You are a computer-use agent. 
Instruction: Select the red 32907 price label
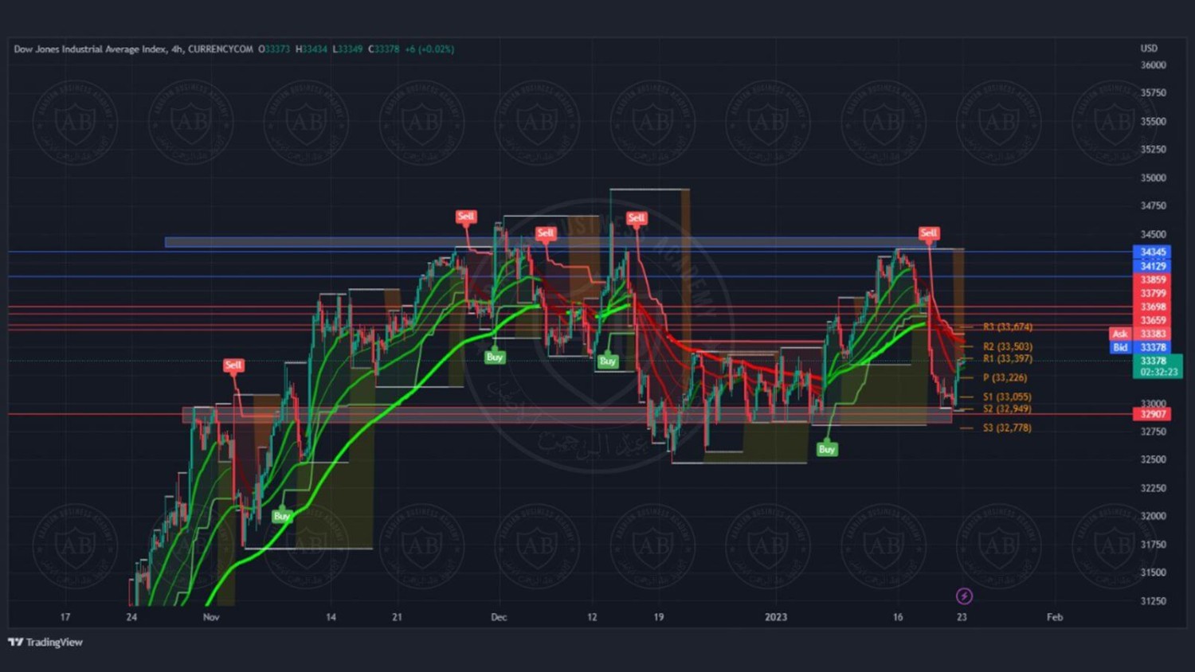pyautogui.click(x=1152, y=414)
